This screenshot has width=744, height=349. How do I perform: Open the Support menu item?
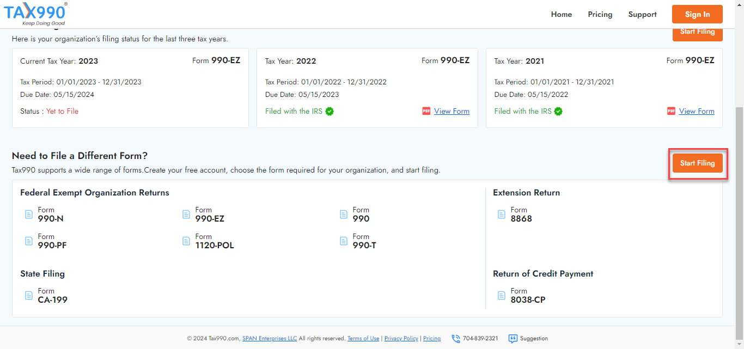coord(643,14)
